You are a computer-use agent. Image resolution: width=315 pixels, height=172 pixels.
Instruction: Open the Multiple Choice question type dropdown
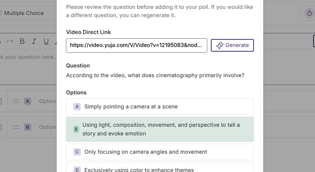tap(27, 13)
